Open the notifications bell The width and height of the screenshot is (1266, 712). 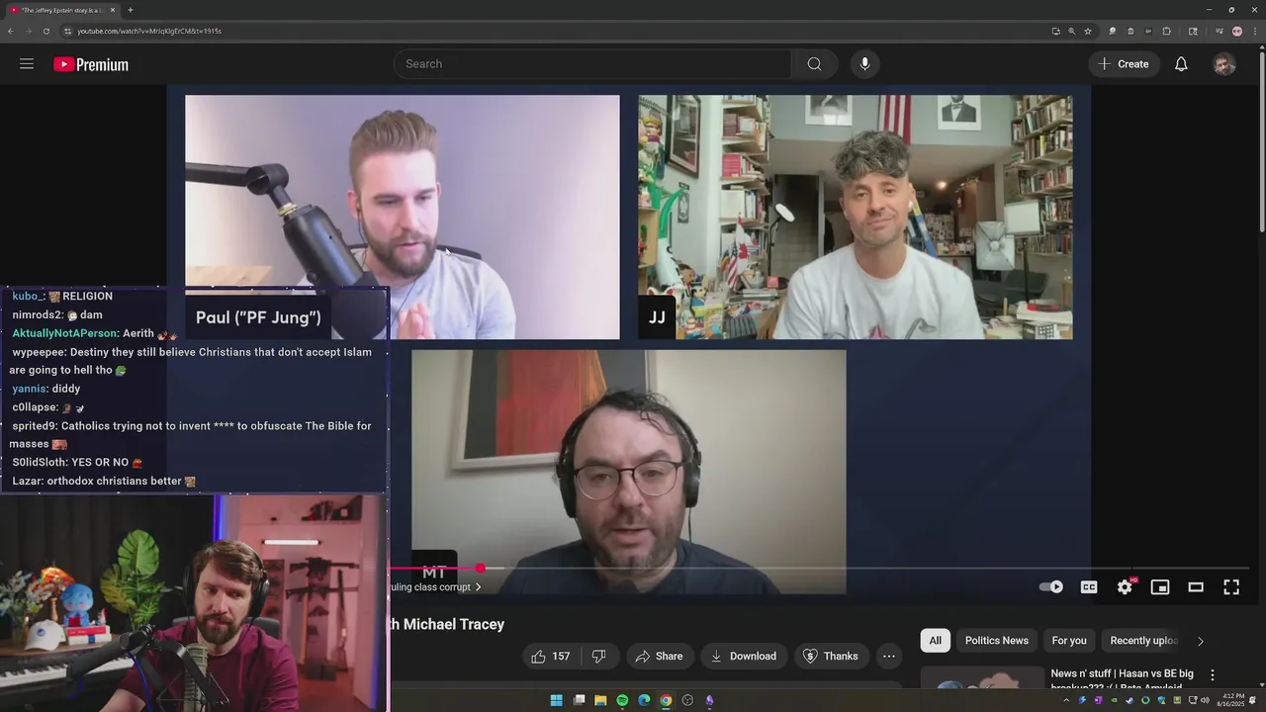tap(1181, 64)
